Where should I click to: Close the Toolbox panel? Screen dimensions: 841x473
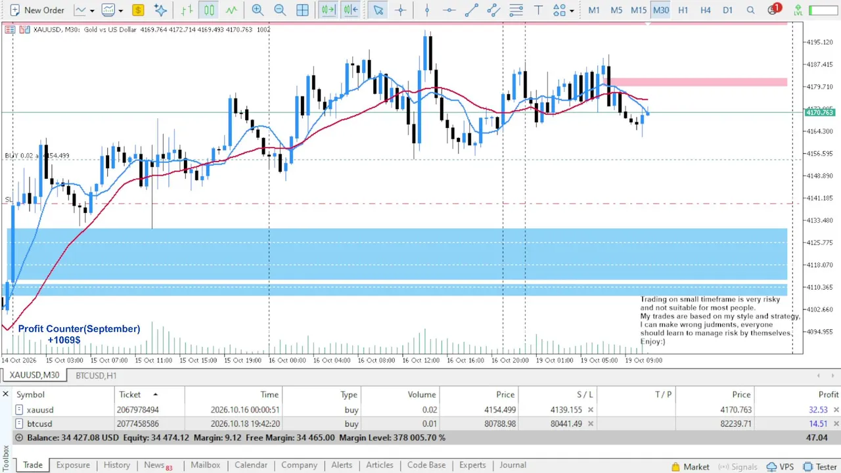pos(5,394)
